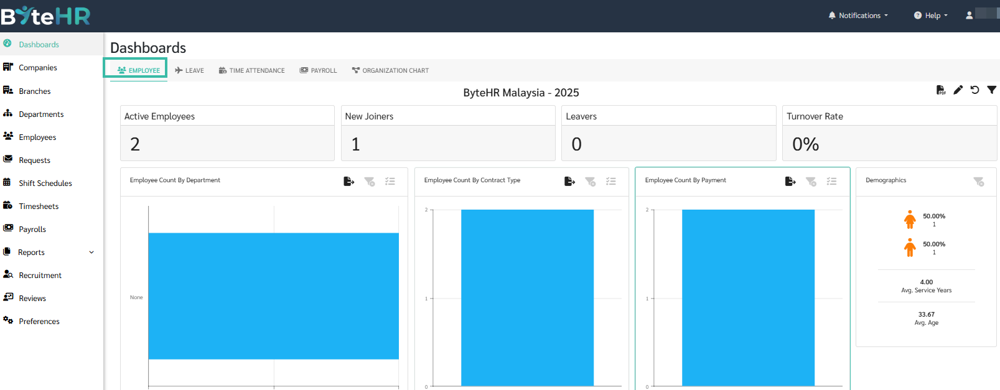Go to Employees in the sidebar

37,137
